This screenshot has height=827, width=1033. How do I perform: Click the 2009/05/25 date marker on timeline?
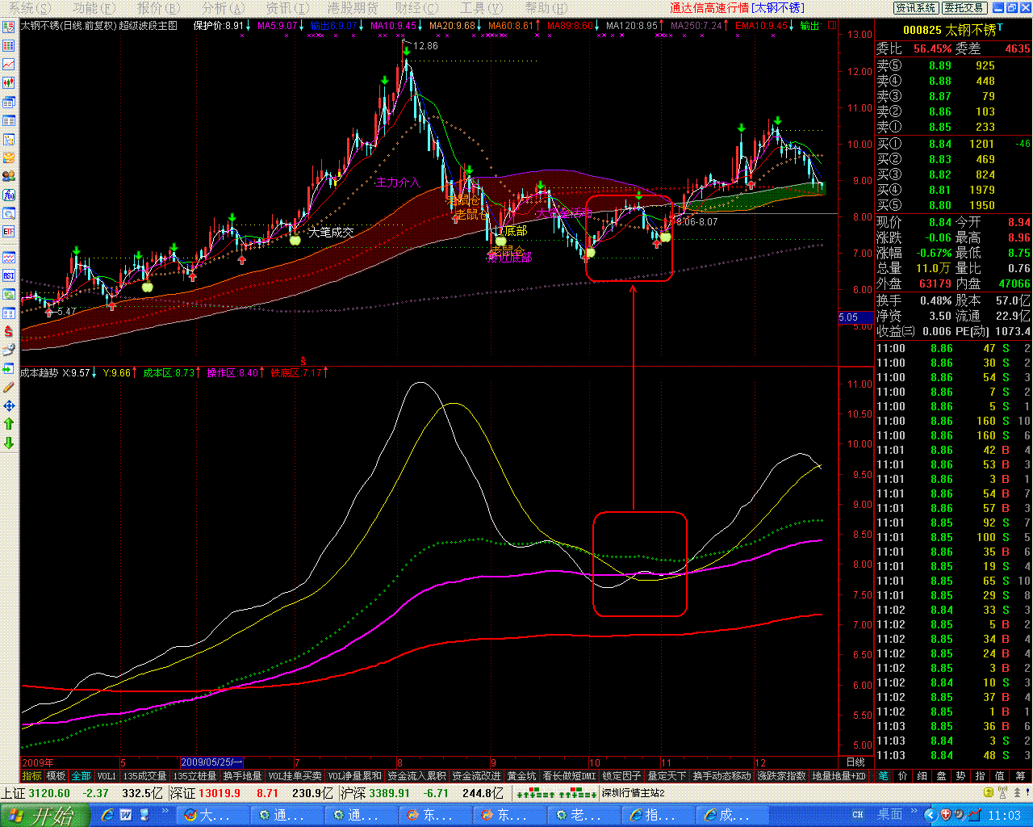211,762
